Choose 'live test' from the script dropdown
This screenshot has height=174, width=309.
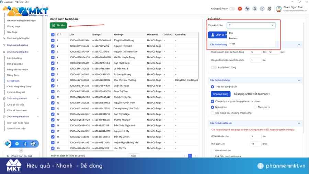(233, 38)
